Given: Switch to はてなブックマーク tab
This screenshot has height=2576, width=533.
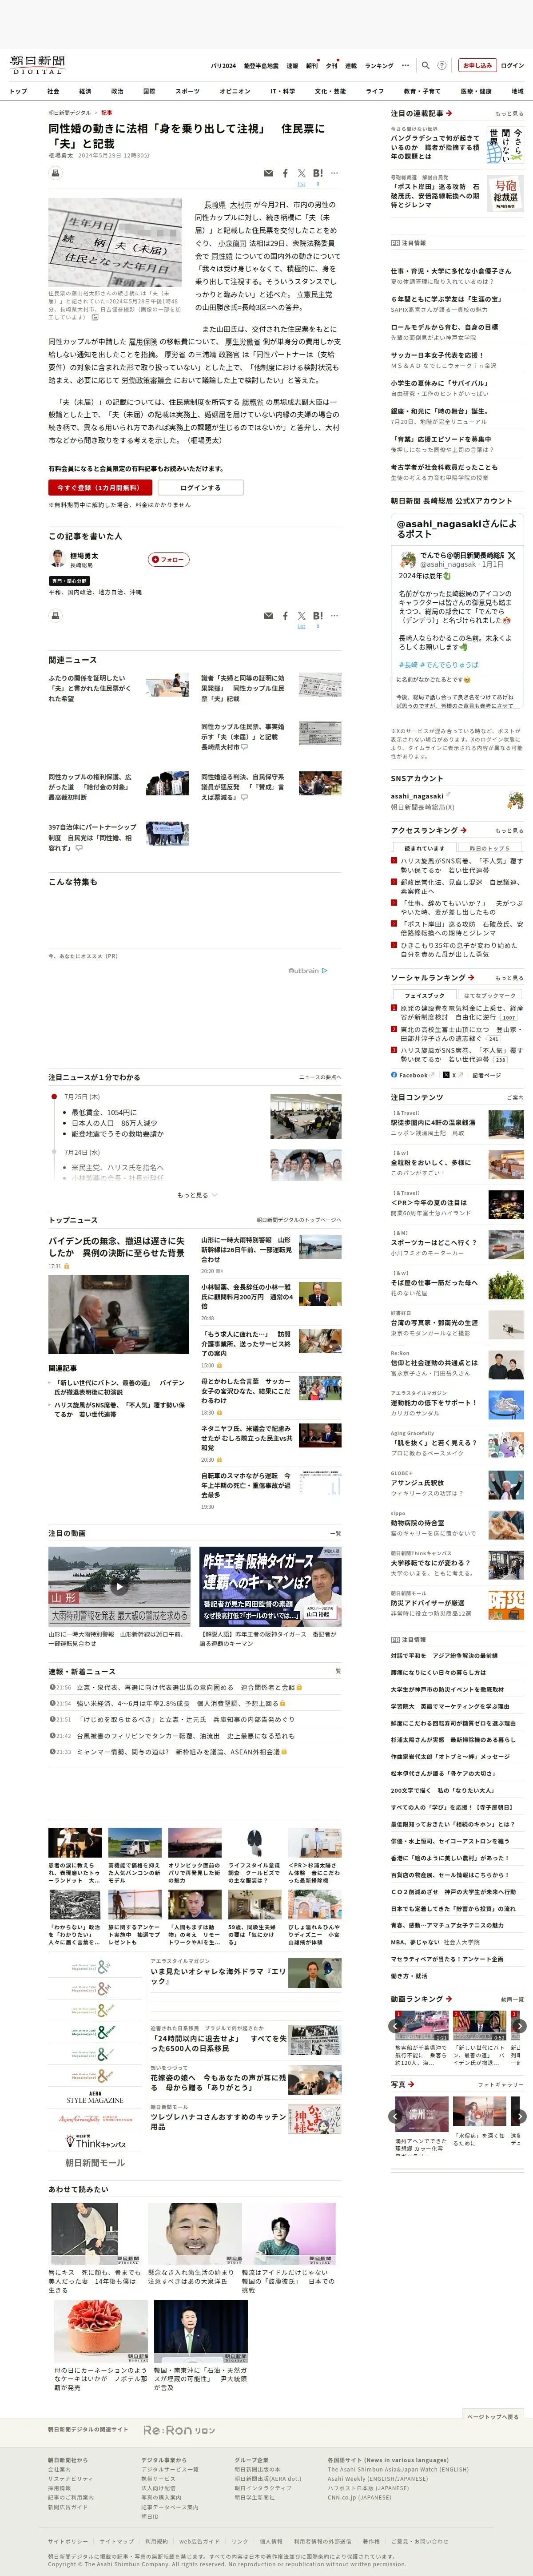Looking at the screenshot, I should click(490, 995).
